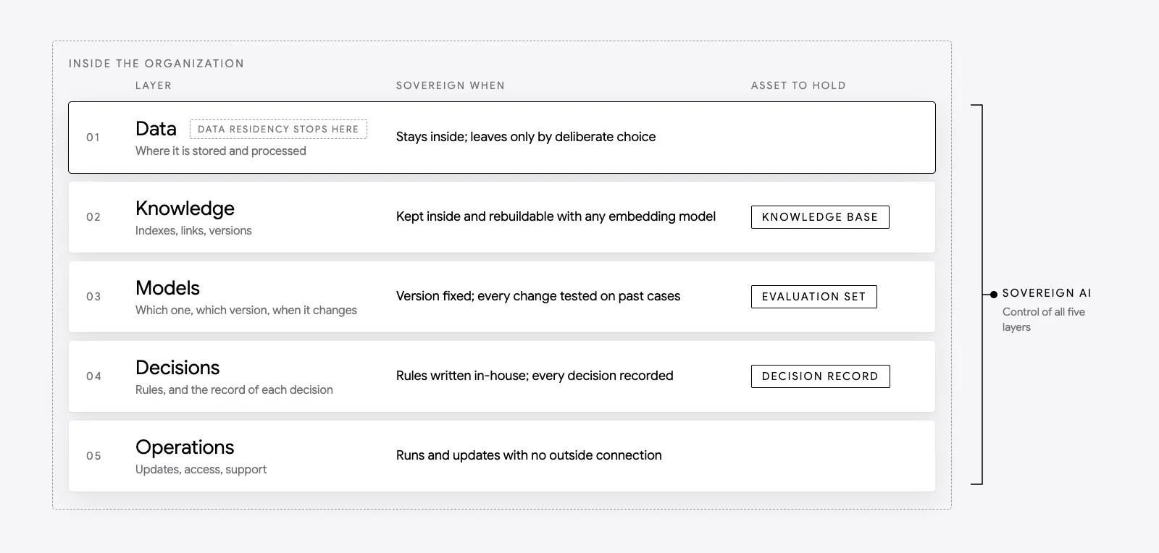The image size is (1159, 553).
Task: Click the LAYER column header
Action: click(x=154, y=85)
